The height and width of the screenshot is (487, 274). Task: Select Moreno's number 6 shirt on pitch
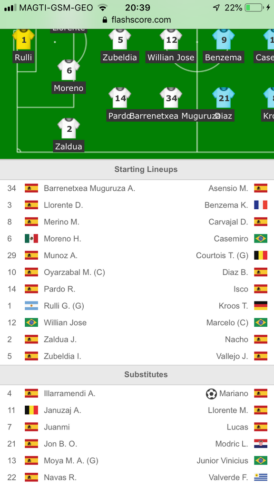[x=68, y=70]
